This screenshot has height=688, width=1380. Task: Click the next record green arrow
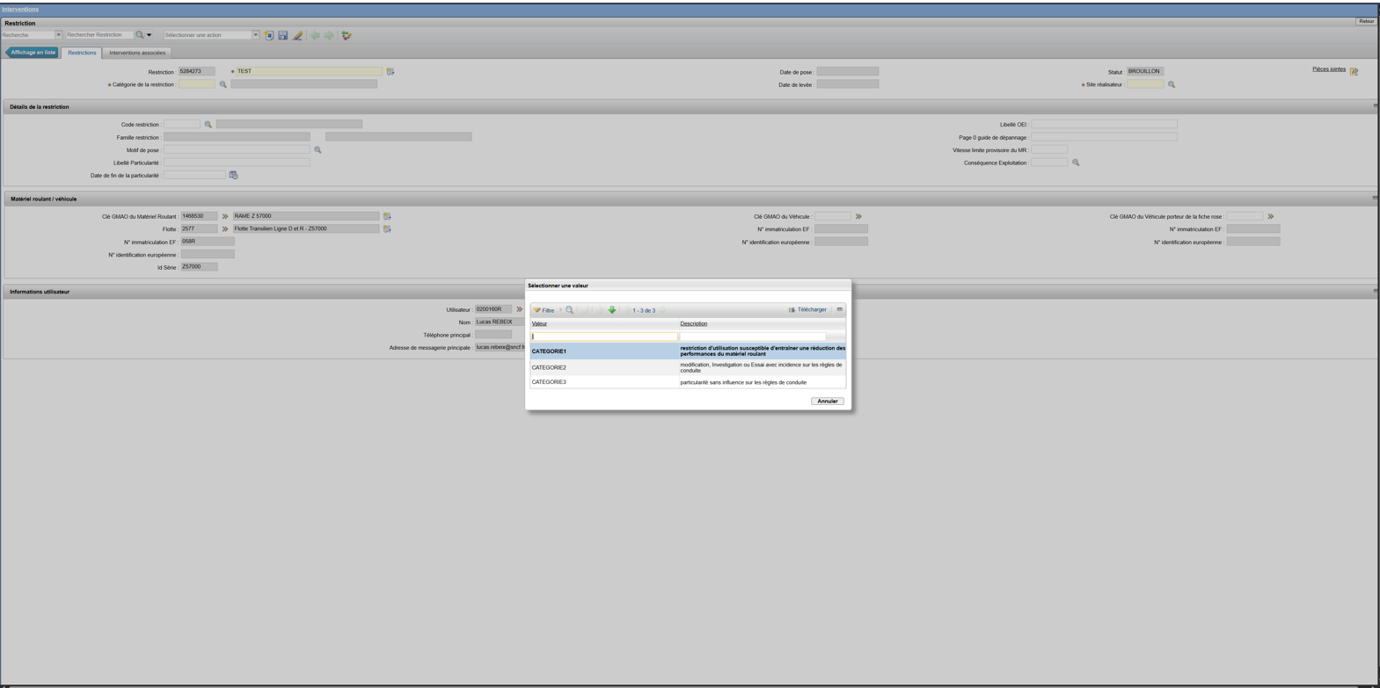(x=329, y=35)
